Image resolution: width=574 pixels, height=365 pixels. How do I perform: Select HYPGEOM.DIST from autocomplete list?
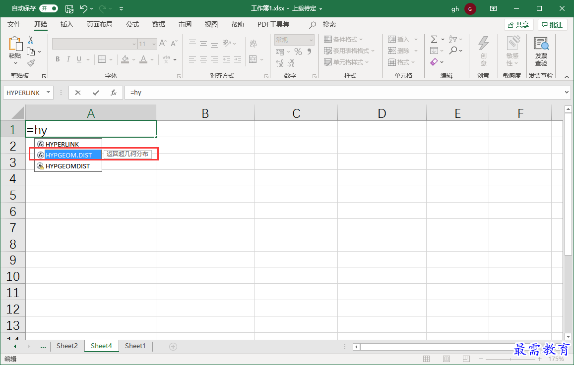[x=68, y=155]
